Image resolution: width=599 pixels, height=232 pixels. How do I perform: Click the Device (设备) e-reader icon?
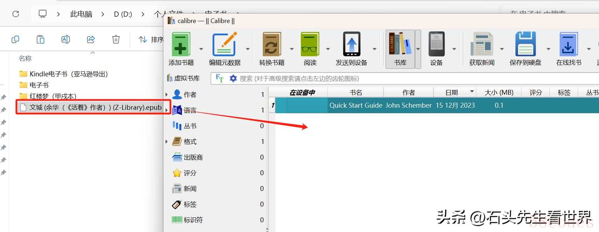pos(437,44)
